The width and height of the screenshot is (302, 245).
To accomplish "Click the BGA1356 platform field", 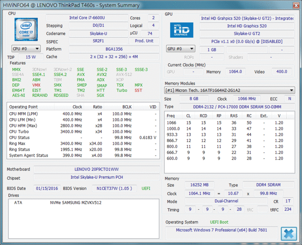I will click(102, 49).
